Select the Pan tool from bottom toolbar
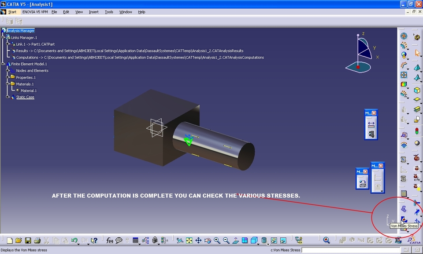Screen dimensions: 423x254 click(198, 240)
